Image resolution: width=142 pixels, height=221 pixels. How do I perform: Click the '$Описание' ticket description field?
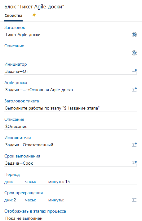70,127
